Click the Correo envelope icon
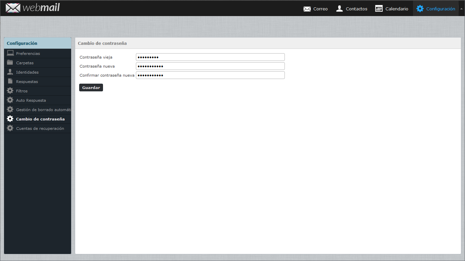Image resolution: width=465 pixels, height=261 pixels. click(307, 9)
